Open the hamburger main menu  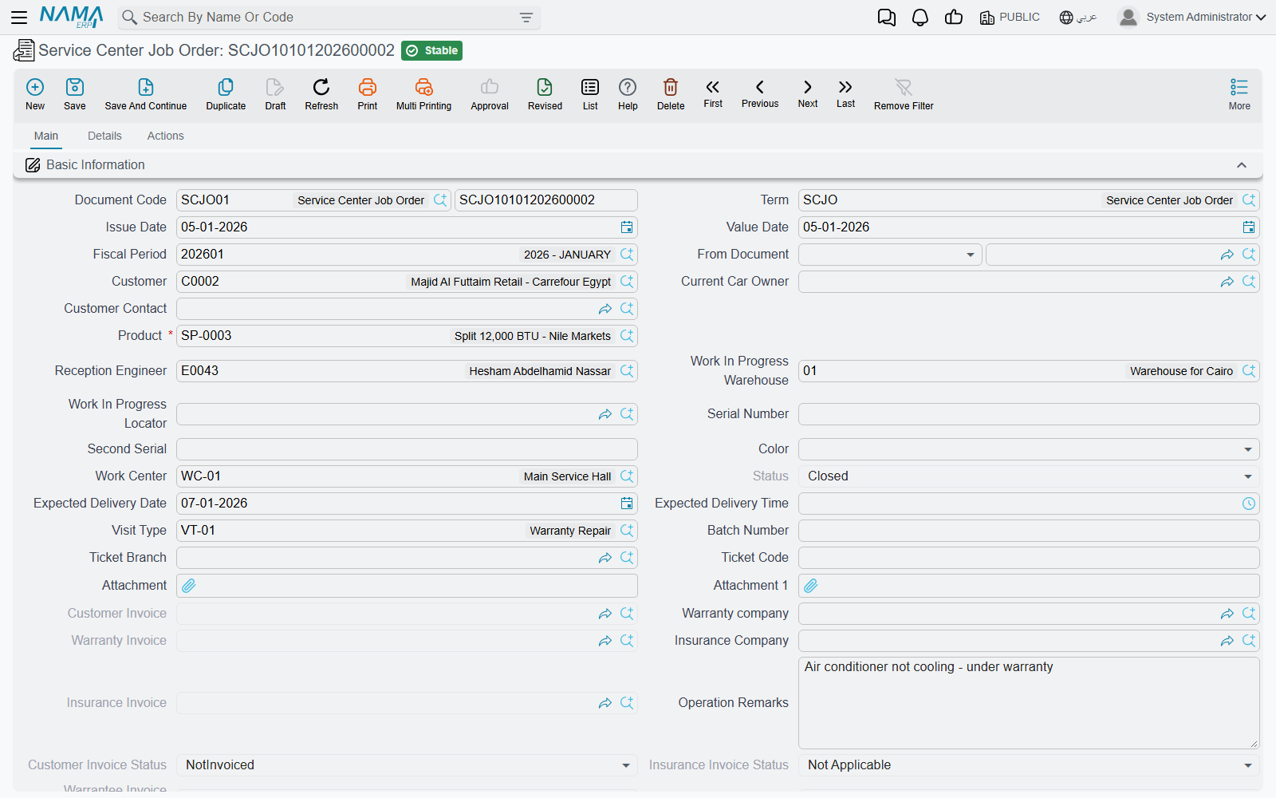pos(19,17)
